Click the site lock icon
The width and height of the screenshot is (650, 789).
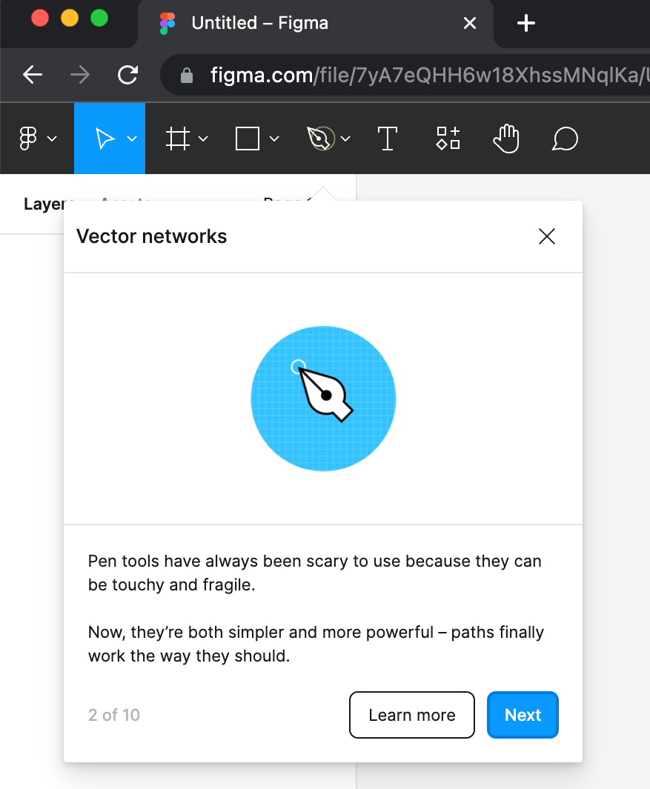[x=187, y=76]
